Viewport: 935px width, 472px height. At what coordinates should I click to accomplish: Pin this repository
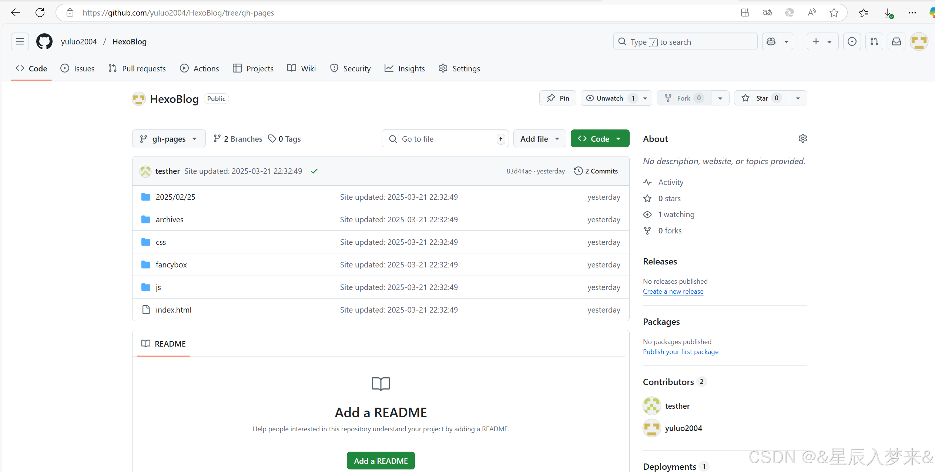point(557,98)
